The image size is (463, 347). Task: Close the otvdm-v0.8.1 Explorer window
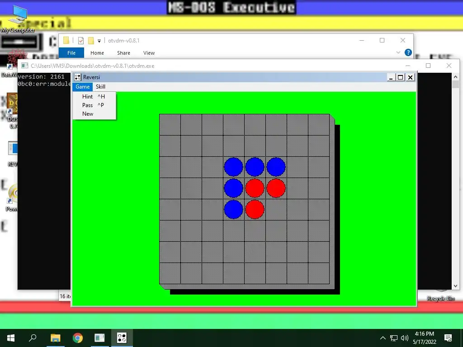point(403,40)
